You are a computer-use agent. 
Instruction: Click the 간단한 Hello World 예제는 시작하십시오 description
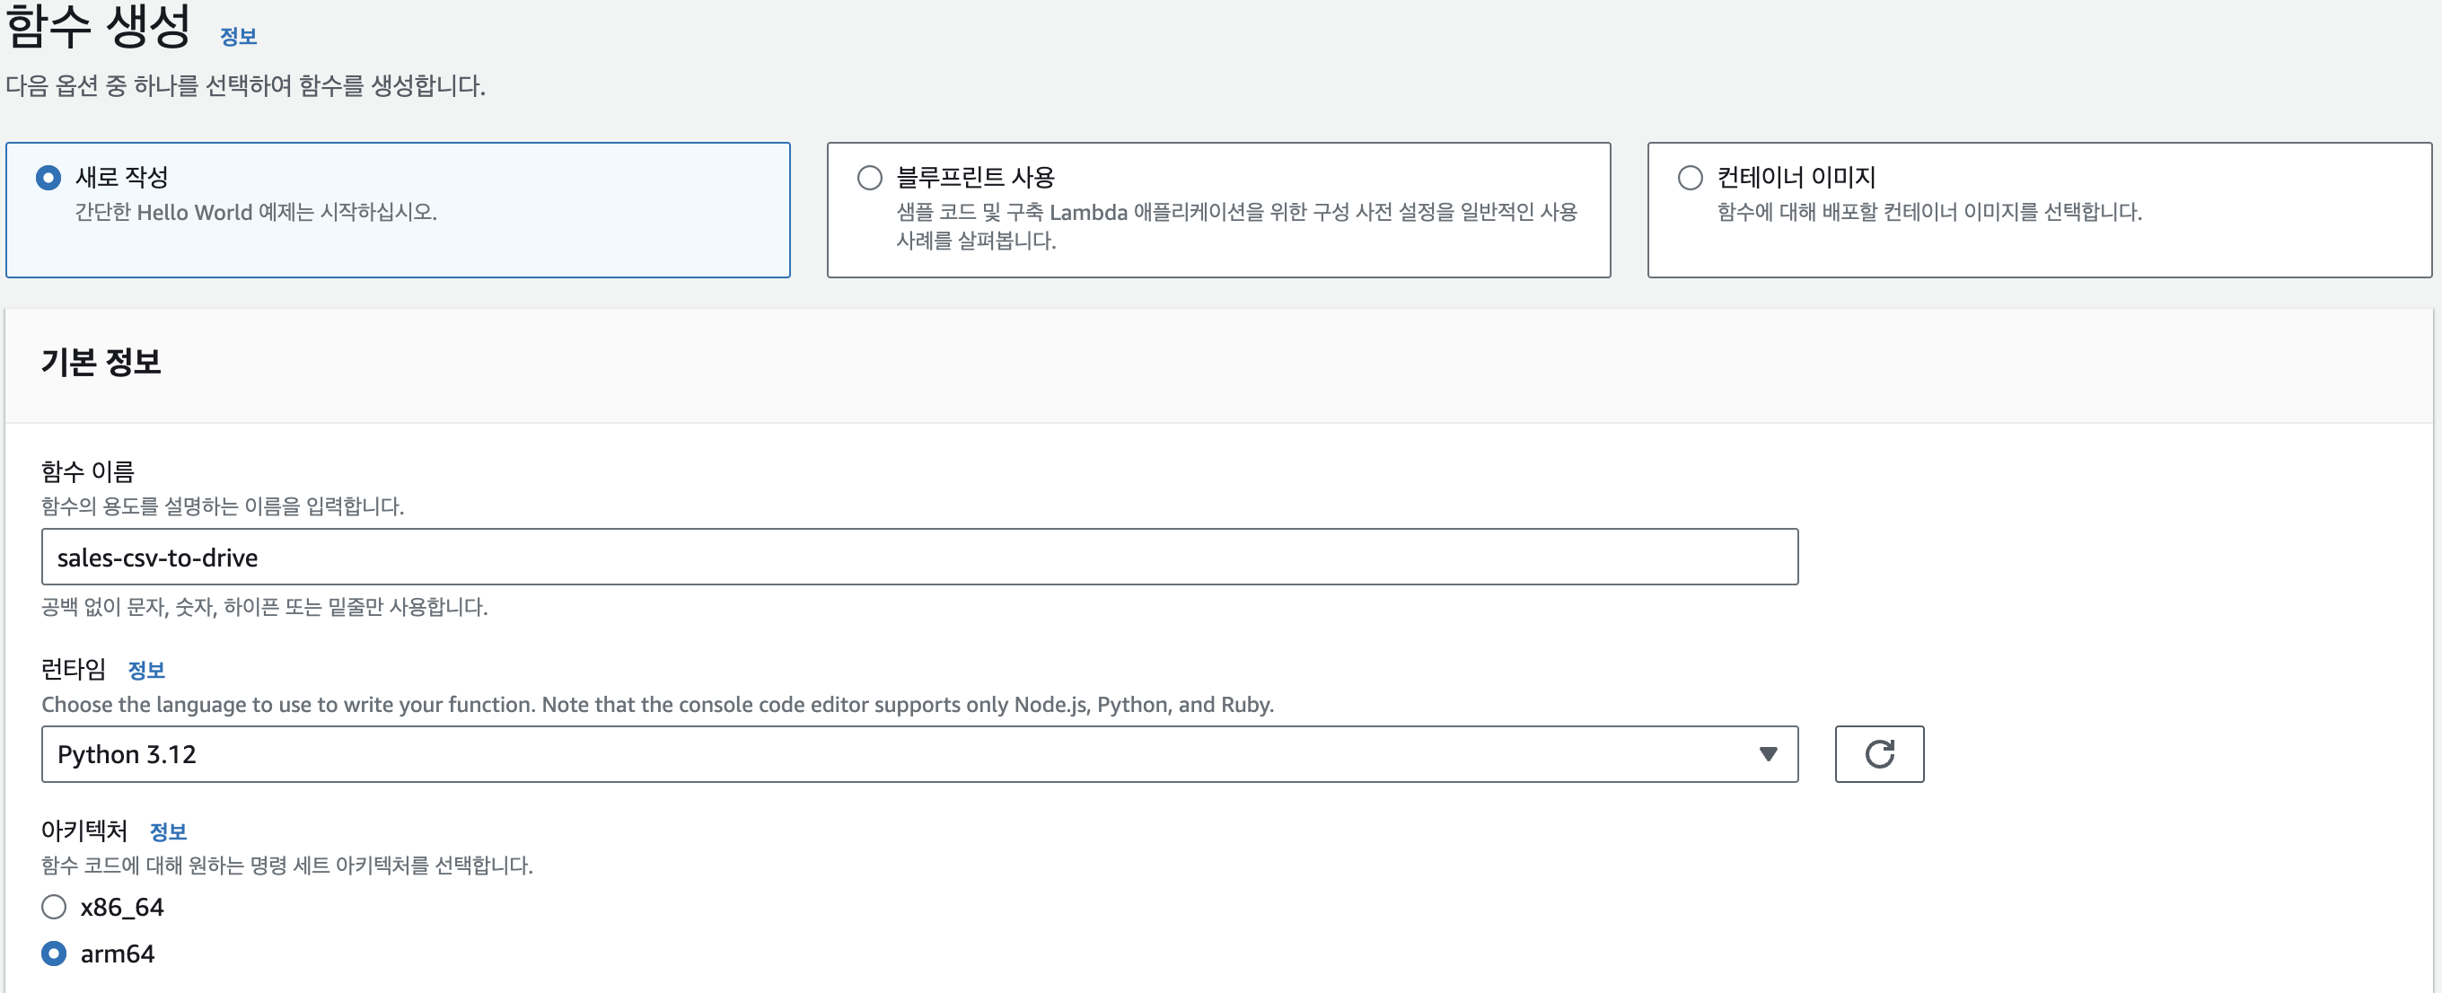coord(256,212)
